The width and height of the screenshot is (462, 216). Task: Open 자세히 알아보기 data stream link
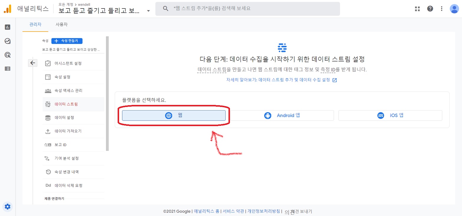click(278, 80)
